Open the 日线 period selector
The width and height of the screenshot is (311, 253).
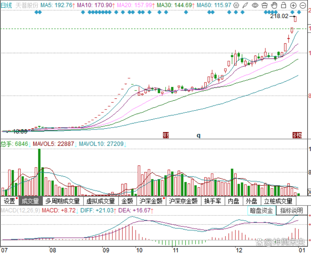(x=6, y=6)
